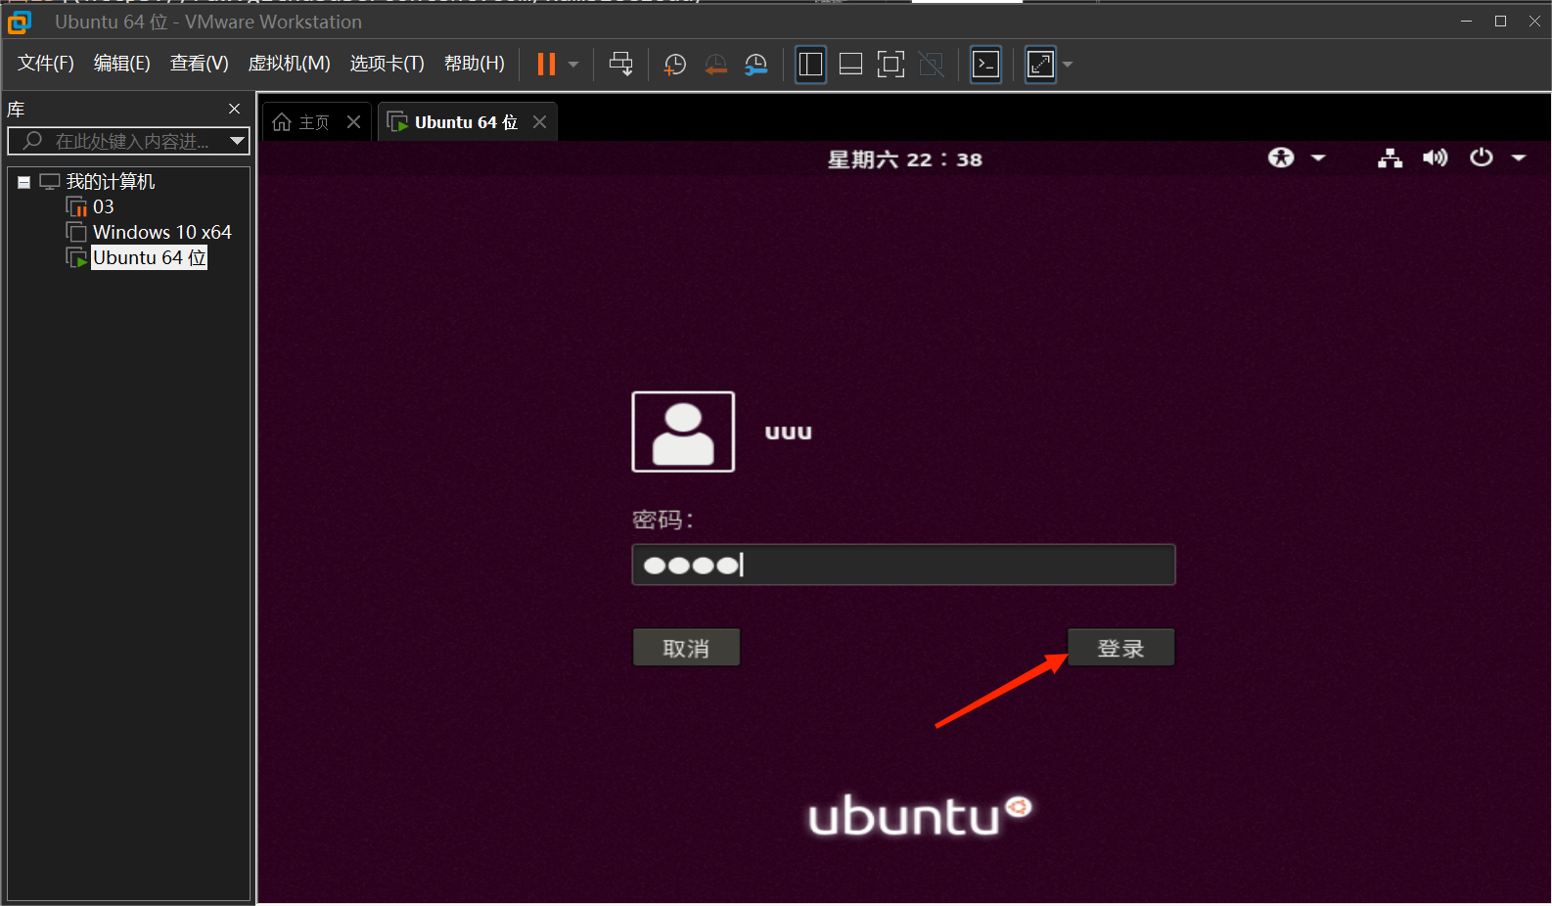Close the 主页 tab

click(354, 122)
